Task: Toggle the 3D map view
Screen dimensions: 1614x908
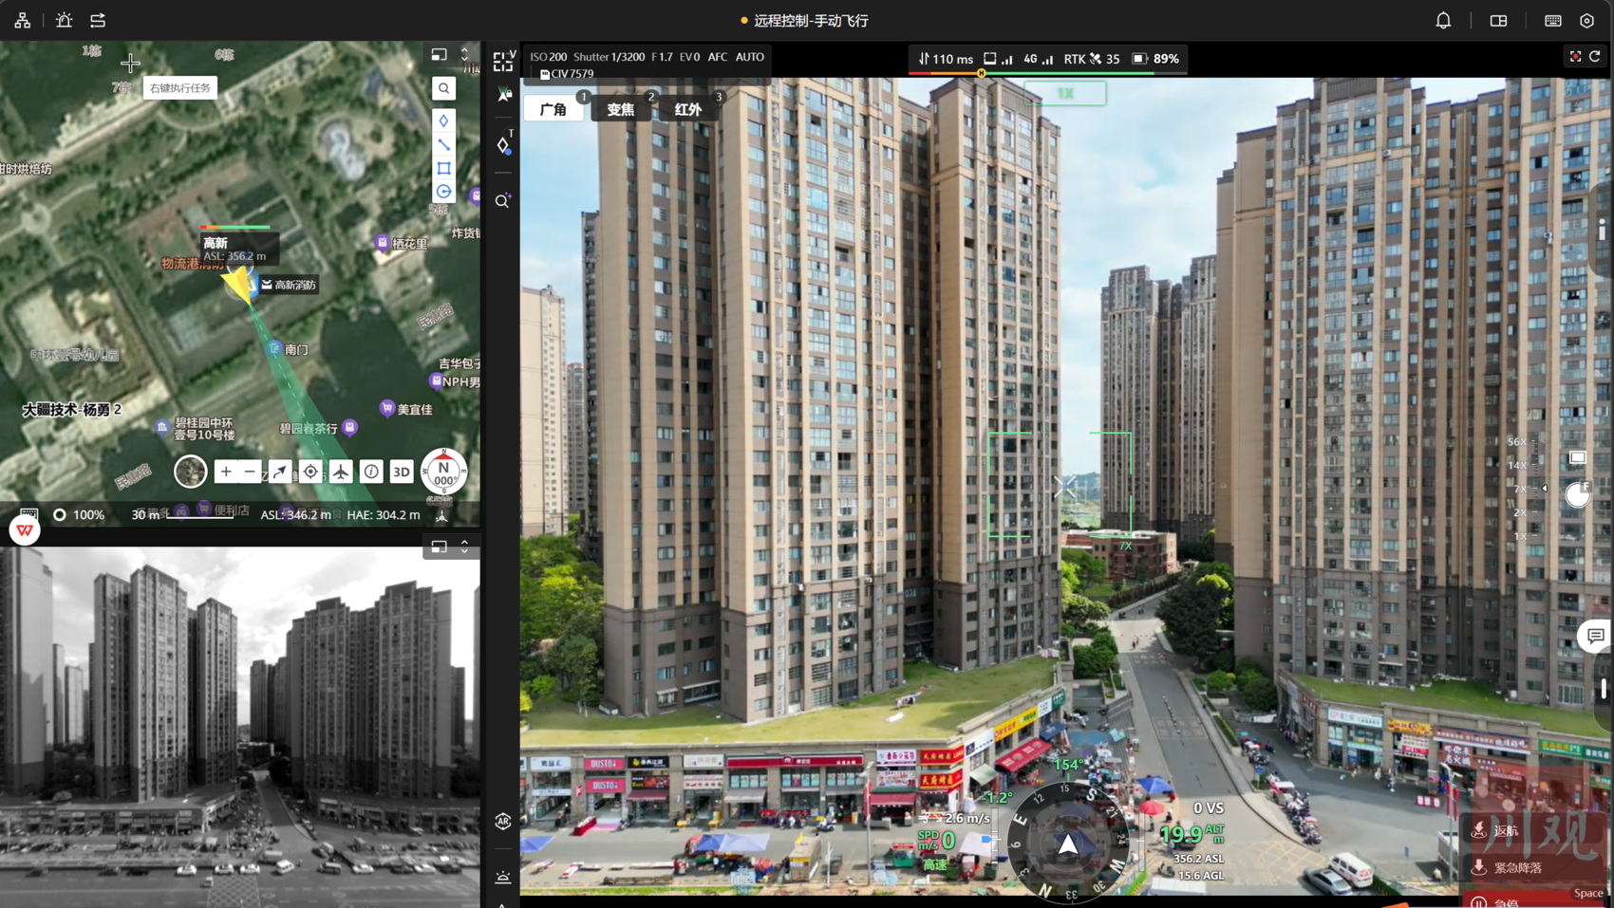Action: [x=402, y=472]
